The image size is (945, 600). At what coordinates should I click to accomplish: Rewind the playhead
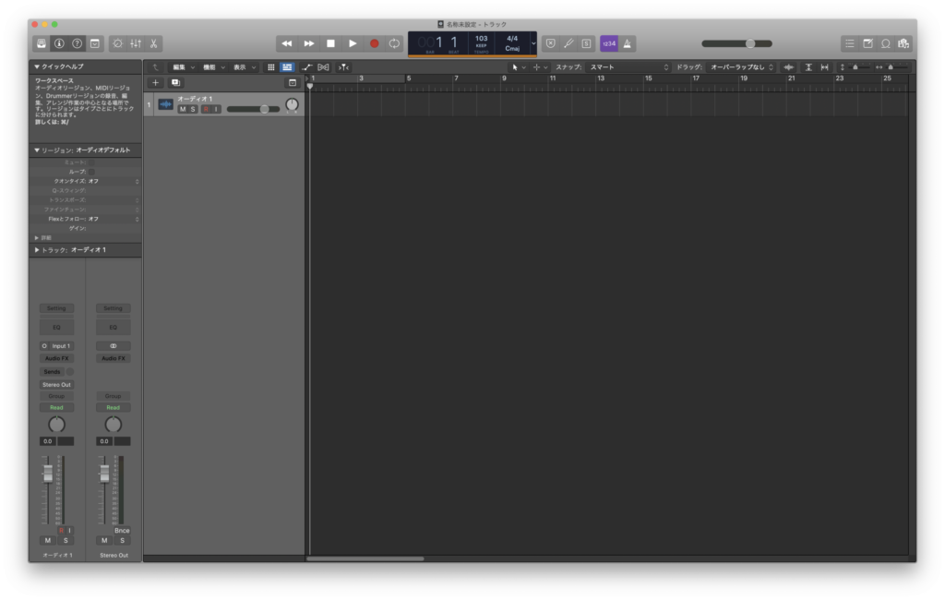(x=287, y=43)
